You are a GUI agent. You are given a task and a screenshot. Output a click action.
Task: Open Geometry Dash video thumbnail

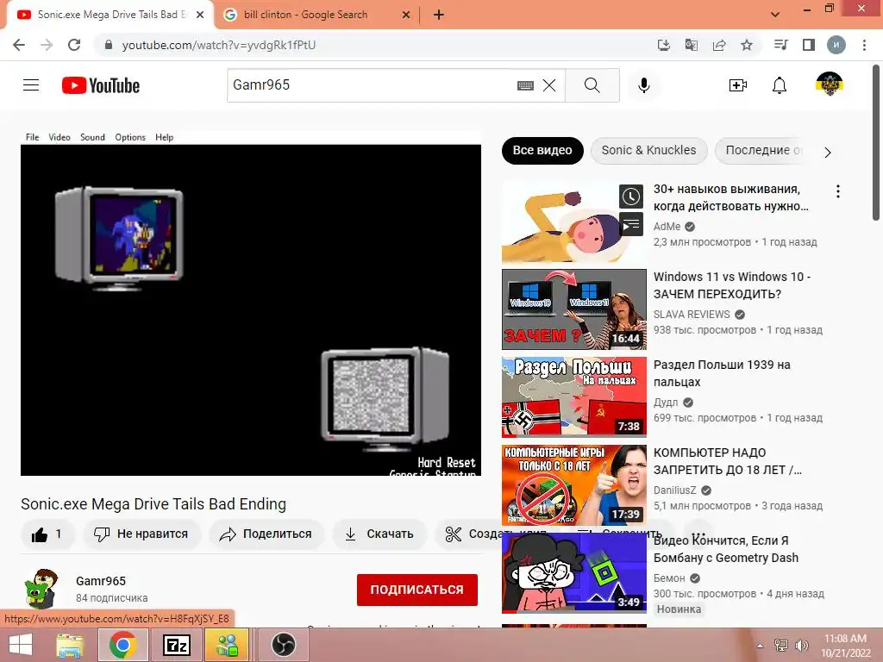[x=573, y=573]
